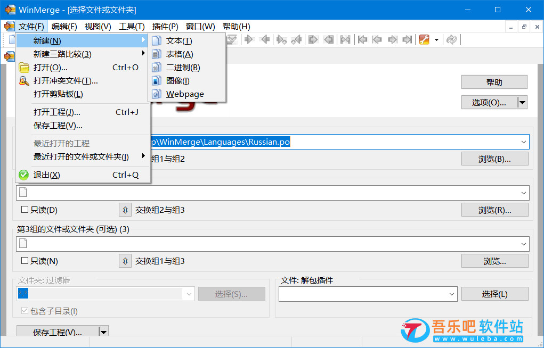Expand the first path combo box containing Russian.po

coord(524,142)
